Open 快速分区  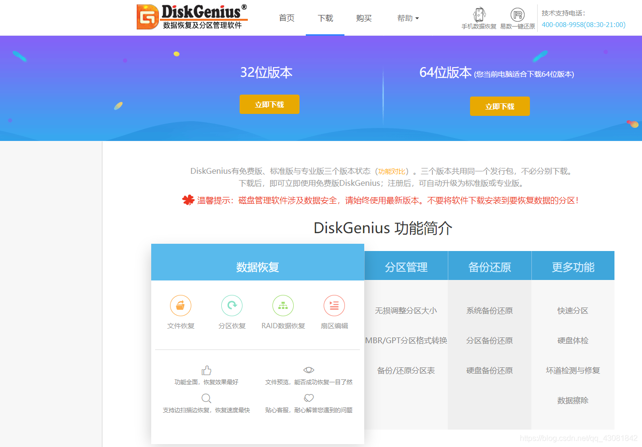[573, 310]
